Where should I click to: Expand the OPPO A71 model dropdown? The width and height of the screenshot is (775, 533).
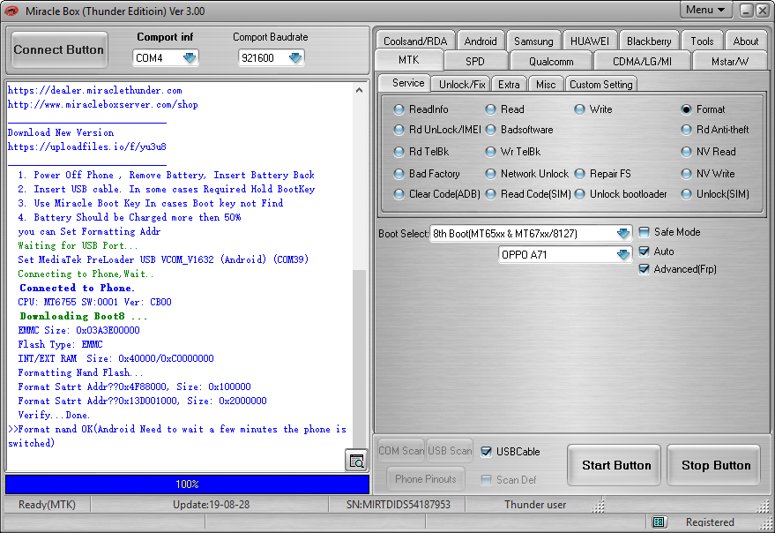click(x=623, y=254)
